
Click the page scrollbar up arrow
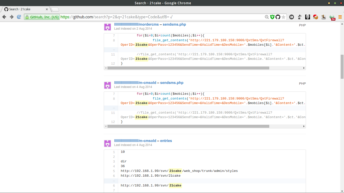click(x=342, y=24)
